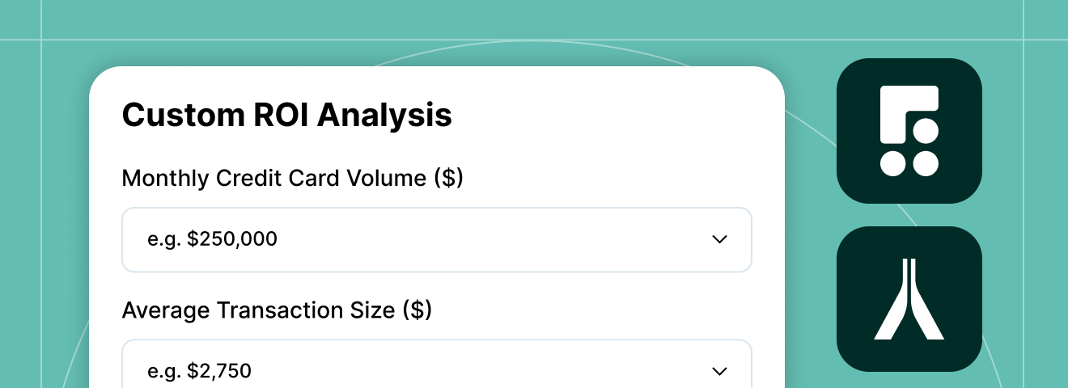Select the 'e.g. $2,750' placeholder text
The image size is (1068, 388).
tap(199, 371)
